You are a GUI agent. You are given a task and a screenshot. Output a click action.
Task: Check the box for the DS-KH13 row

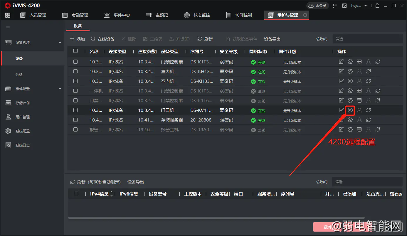click(75, 71)
